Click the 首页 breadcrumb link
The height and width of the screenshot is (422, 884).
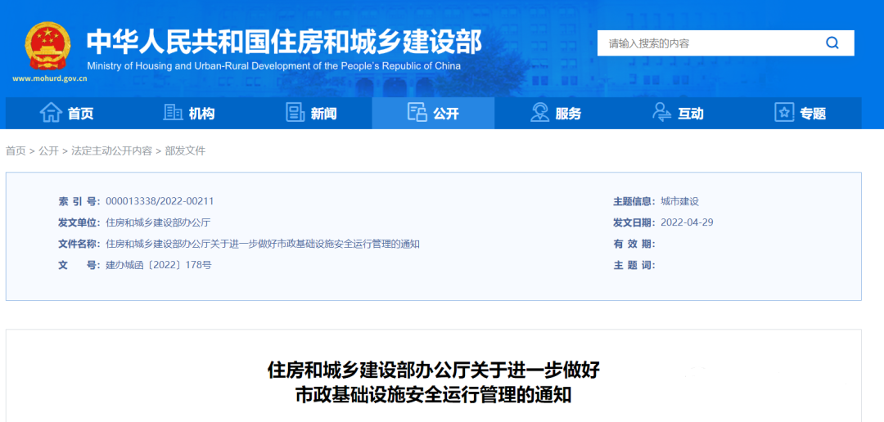16,151
